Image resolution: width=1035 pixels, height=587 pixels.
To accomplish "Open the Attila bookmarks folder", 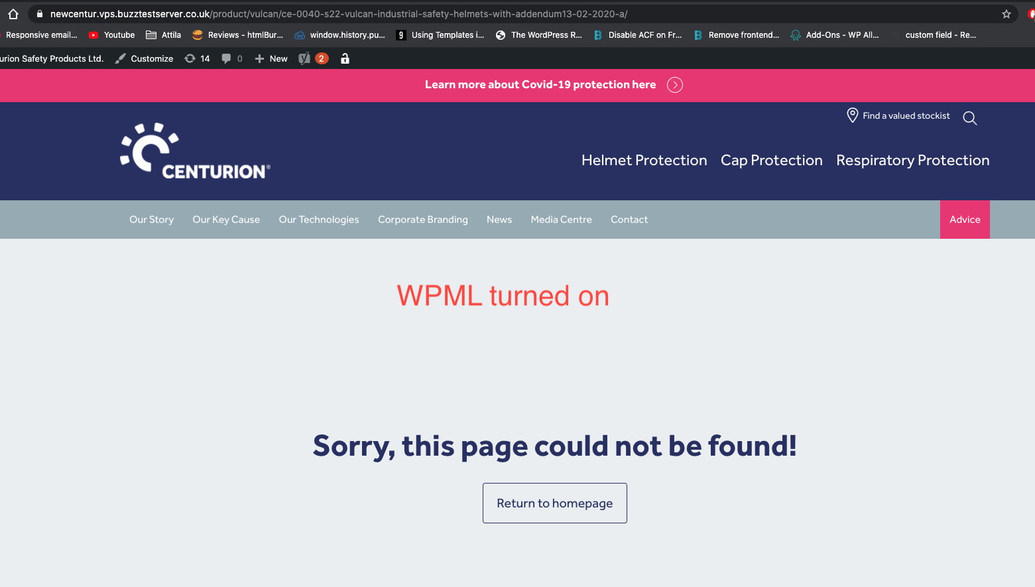I will point(163,35).
